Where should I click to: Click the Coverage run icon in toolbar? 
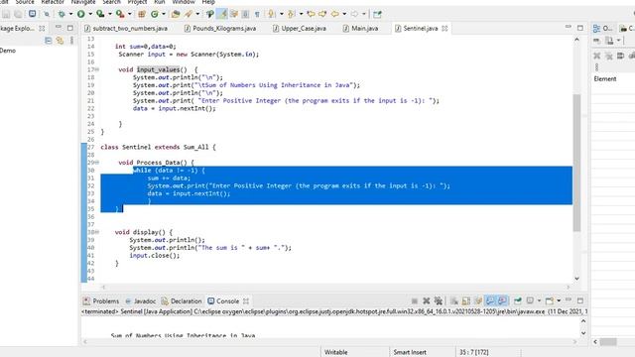[x=100, y=14]
